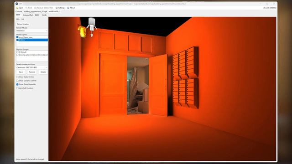This screenshot has height=164, width=292.
Task: Enable the npcclip playerclip physics group checkbox
Action: (x=17, y=55)
